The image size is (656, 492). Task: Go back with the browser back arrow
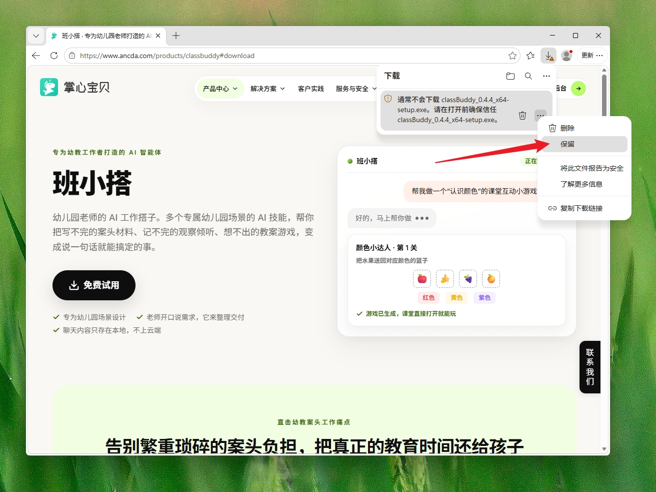coord(36,56)
